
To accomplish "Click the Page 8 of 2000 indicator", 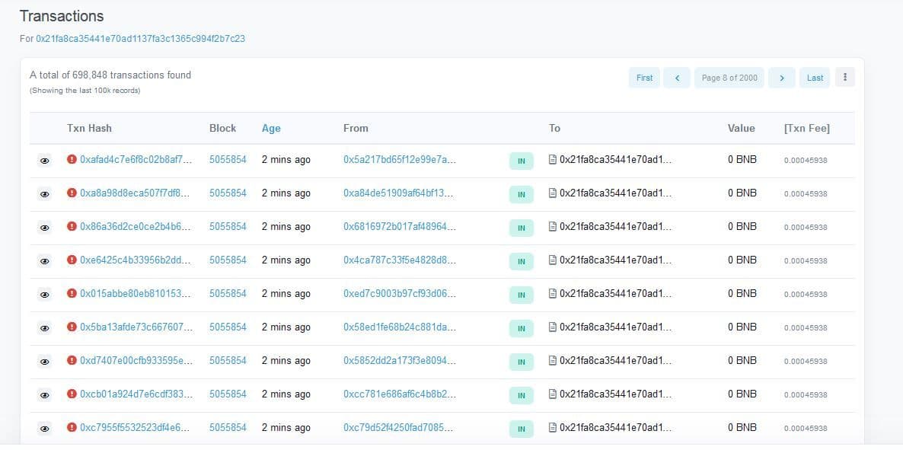I will coord(729,78).
